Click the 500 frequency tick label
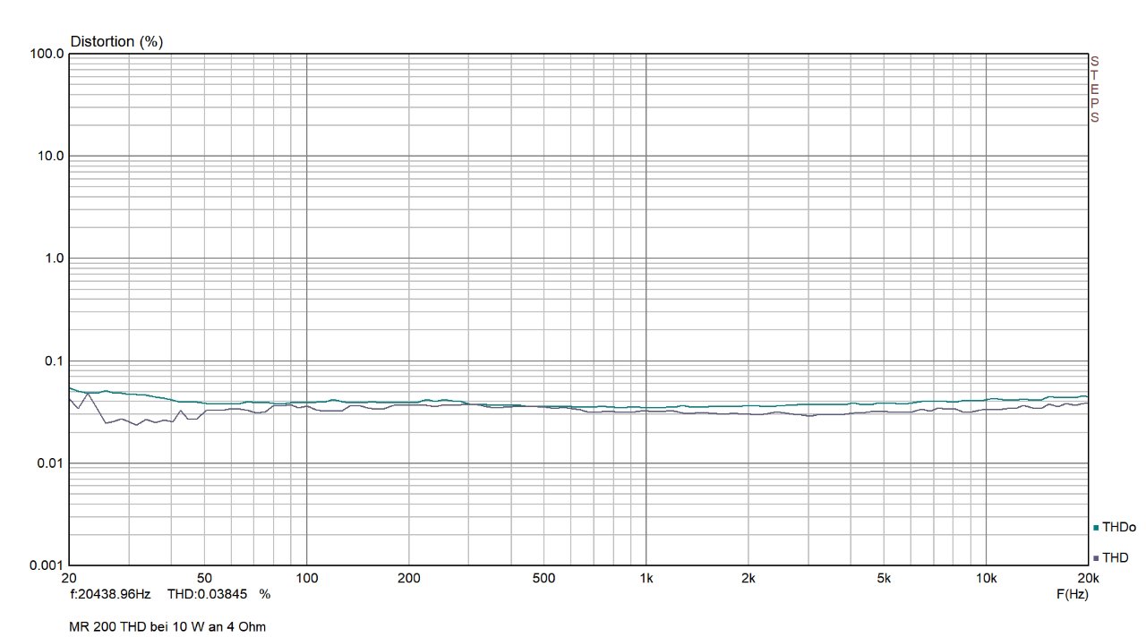Image resolution: width=1146 pixels, height=637 pixels. coord(544,578)
